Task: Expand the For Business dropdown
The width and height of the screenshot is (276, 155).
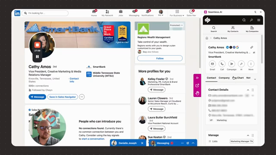Action: tap(177, 13)
